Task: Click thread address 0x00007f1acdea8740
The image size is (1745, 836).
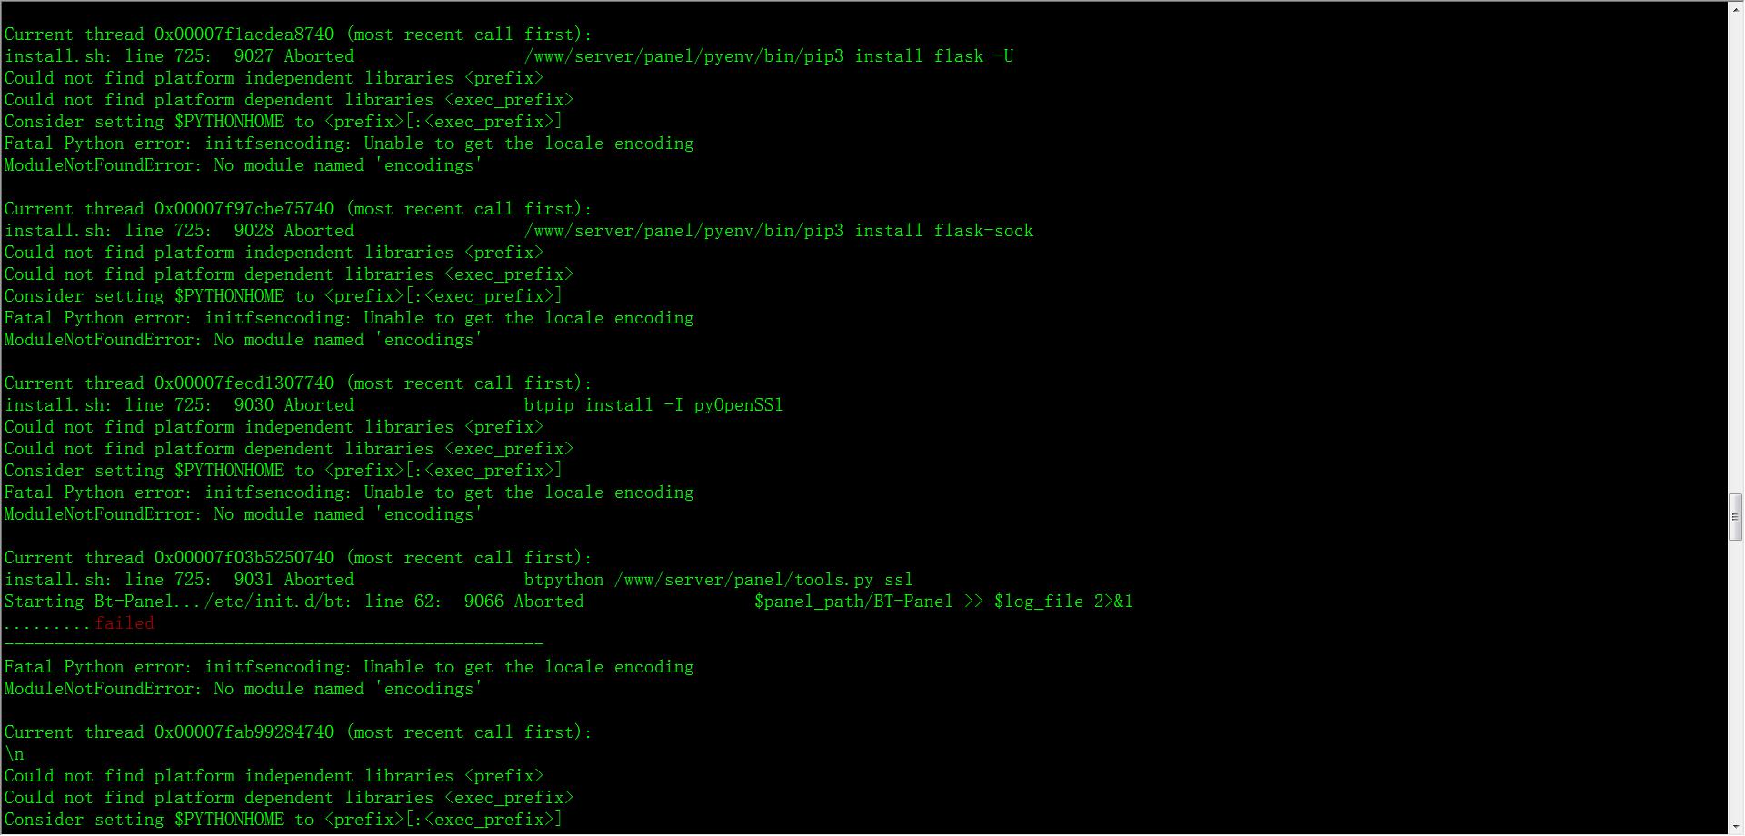Action: (244, 35)
